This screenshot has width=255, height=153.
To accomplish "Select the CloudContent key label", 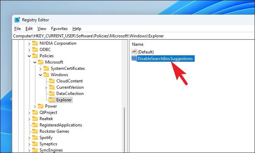I will click(x=69, y=81).
